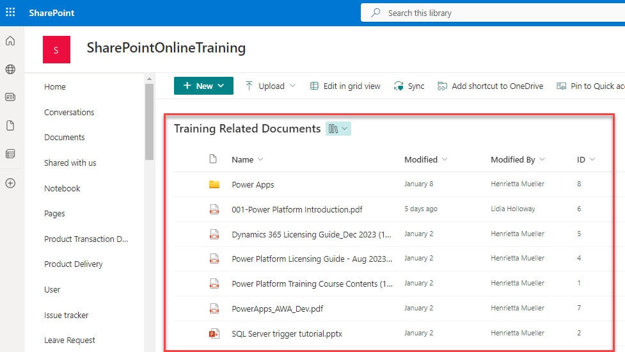Open Power Platform Training Course Contents file
Image resolution: width=625 pixels, height=352 pixels.
[x=312, y=284]
